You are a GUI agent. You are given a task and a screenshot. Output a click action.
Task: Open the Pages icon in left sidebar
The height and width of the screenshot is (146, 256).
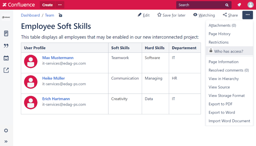click(6, 33)
